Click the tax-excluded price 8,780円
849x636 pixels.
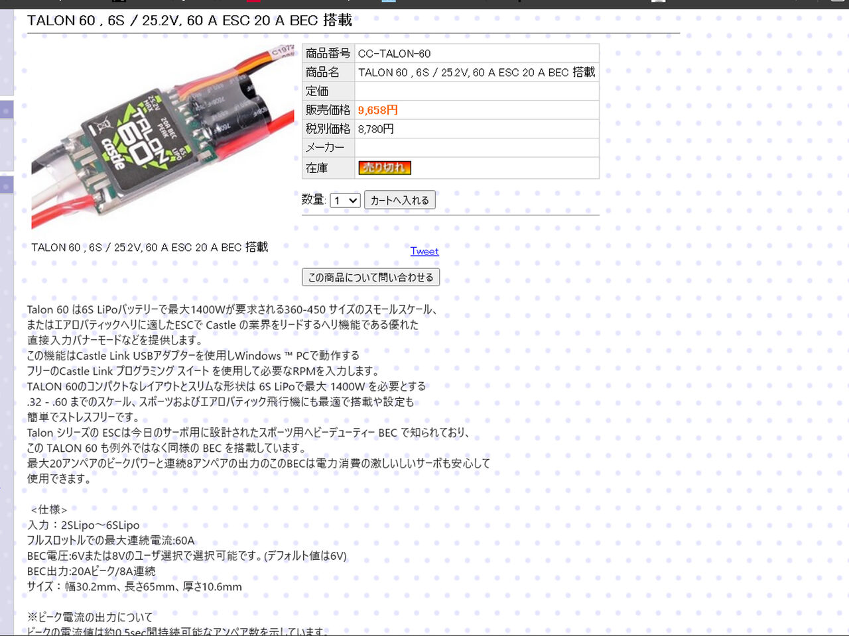376,129
